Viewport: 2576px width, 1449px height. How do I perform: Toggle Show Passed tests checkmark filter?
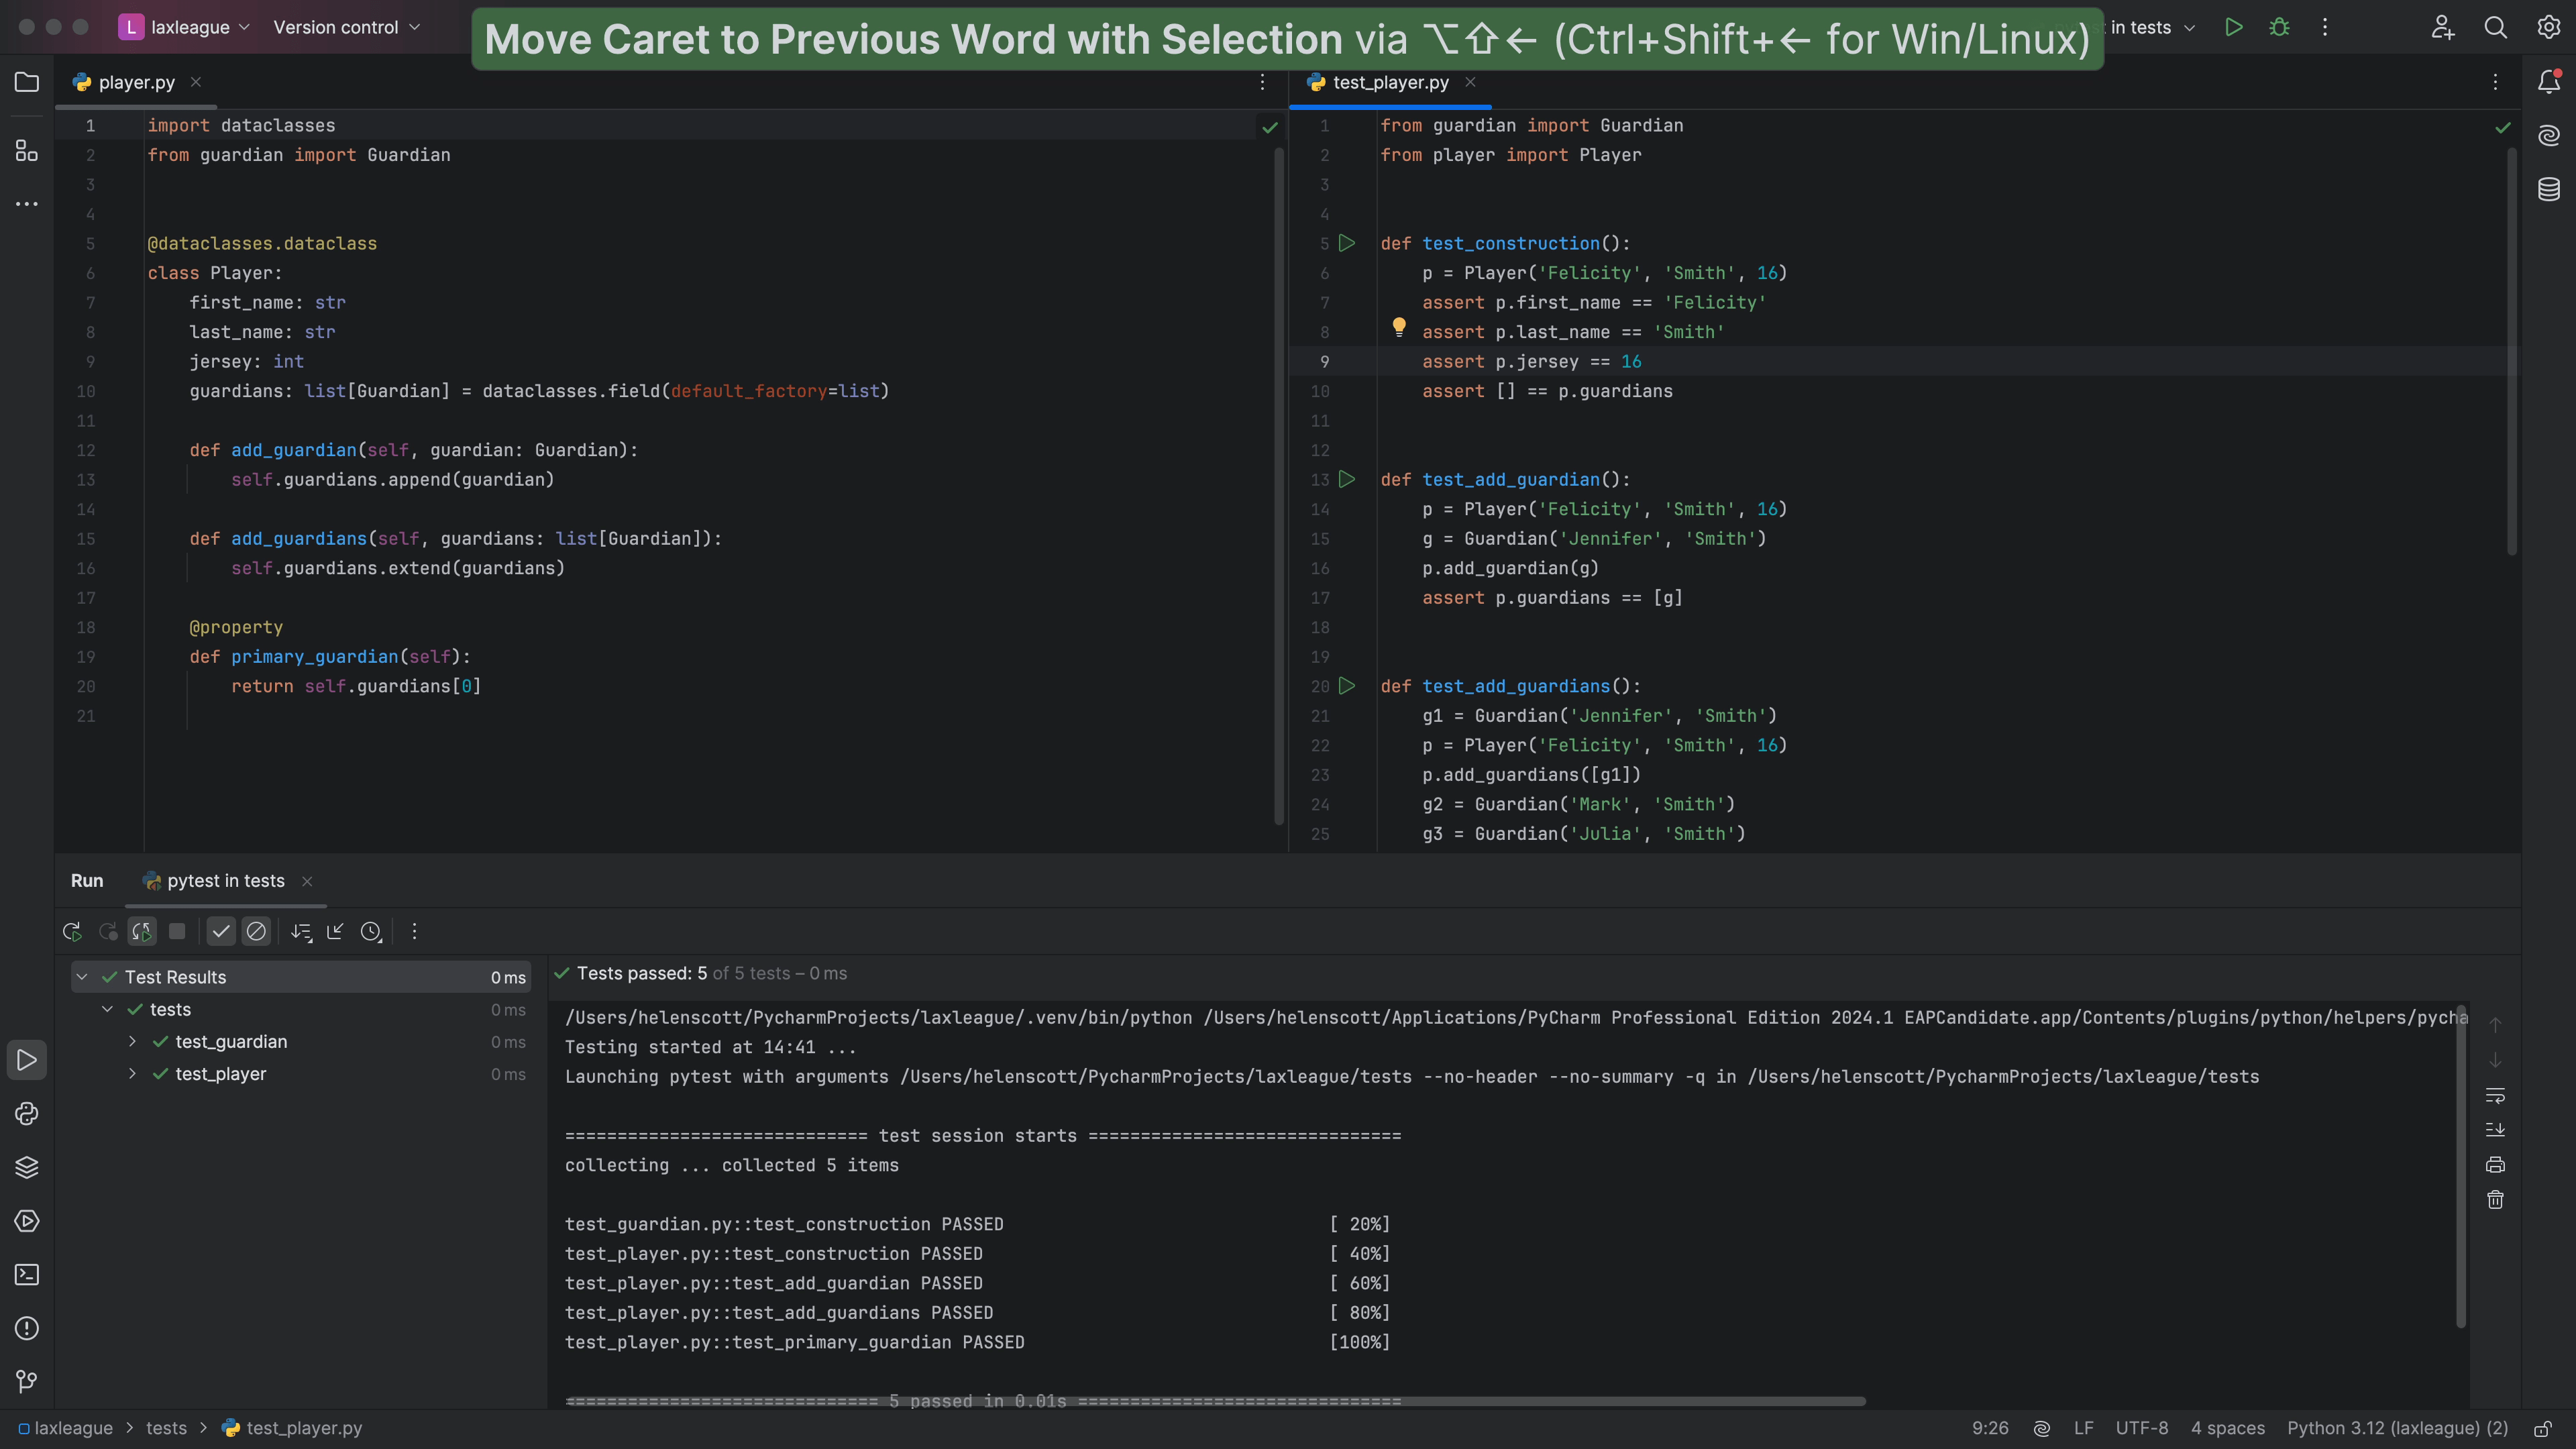(x=221, y=932)
